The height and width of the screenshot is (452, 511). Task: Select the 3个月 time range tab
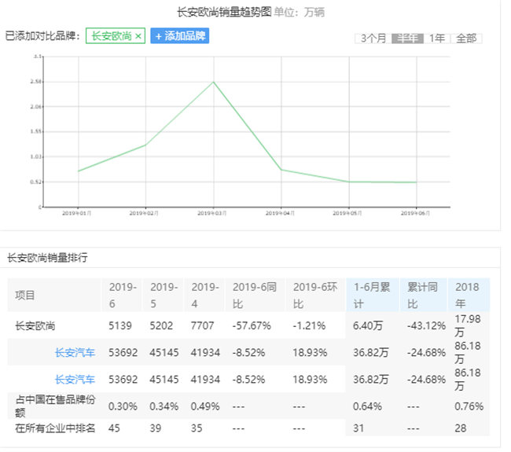point(373,39)
